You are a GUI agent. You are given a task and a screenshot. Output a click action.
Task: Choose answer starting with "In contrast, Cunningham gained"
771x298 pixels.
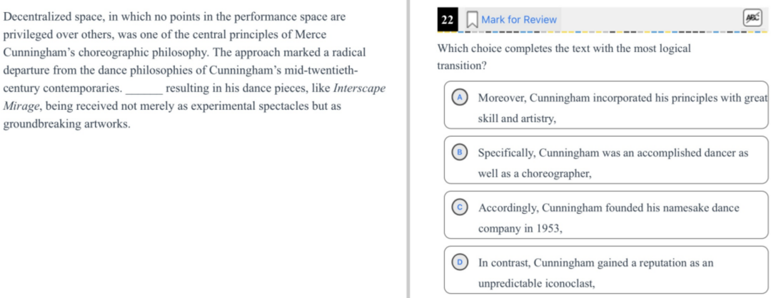click(606, 270)
